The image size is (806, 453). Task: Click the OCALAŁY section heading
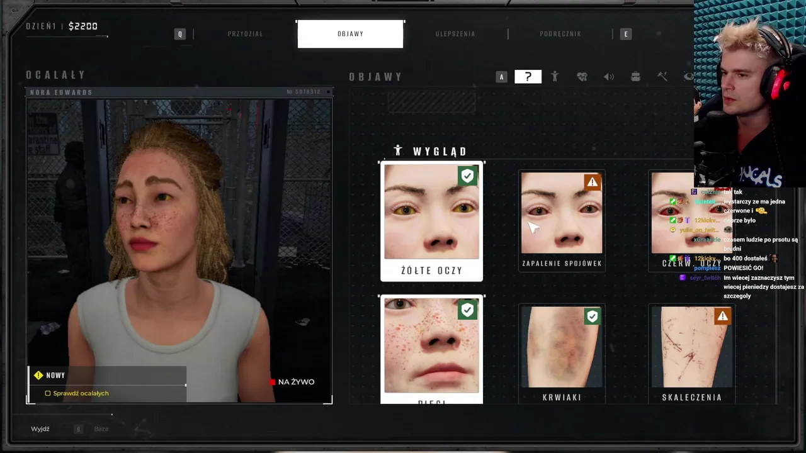[55, 75]
